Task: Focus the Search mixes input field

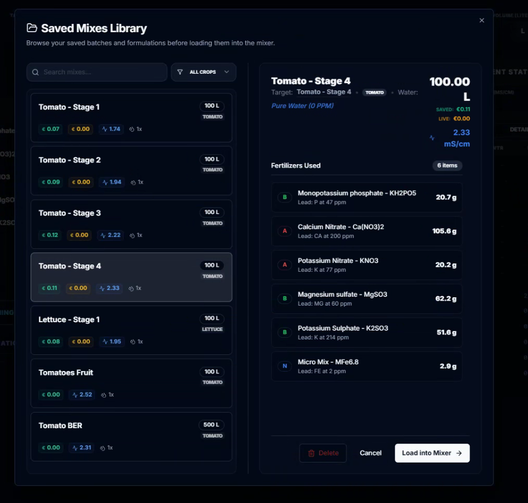Action: [97, 72]
